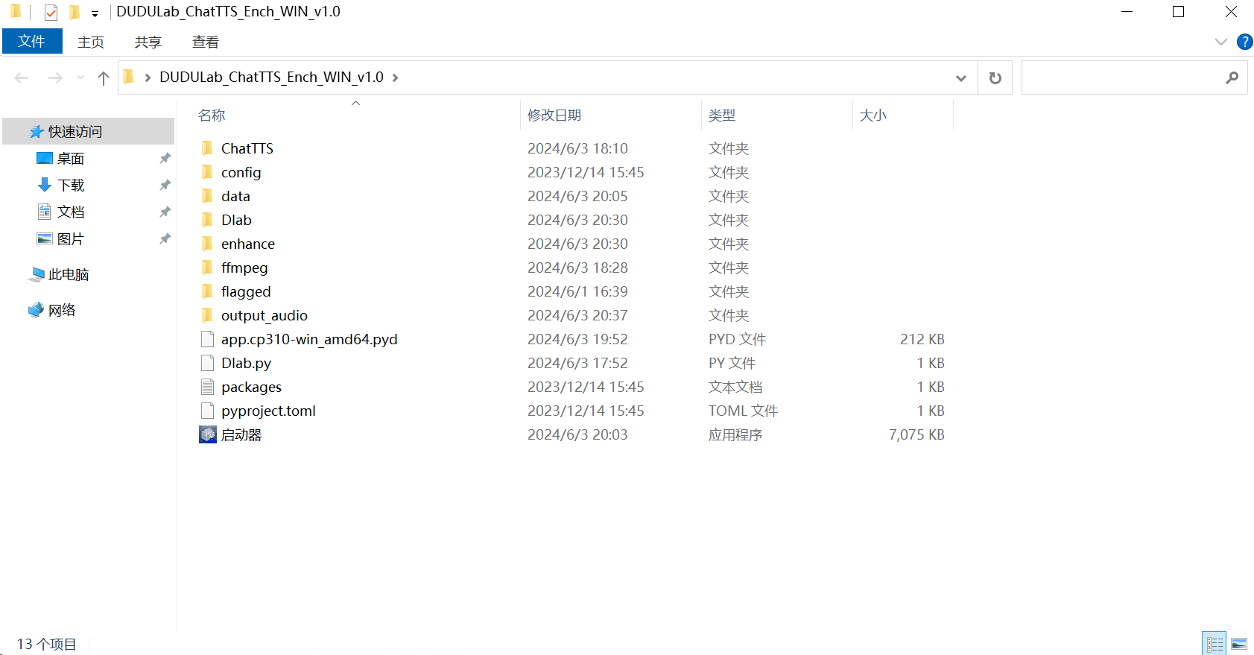Open the ChatTTS folder icon
Screen dimensions: 1254x655
(x=207, y=148)
